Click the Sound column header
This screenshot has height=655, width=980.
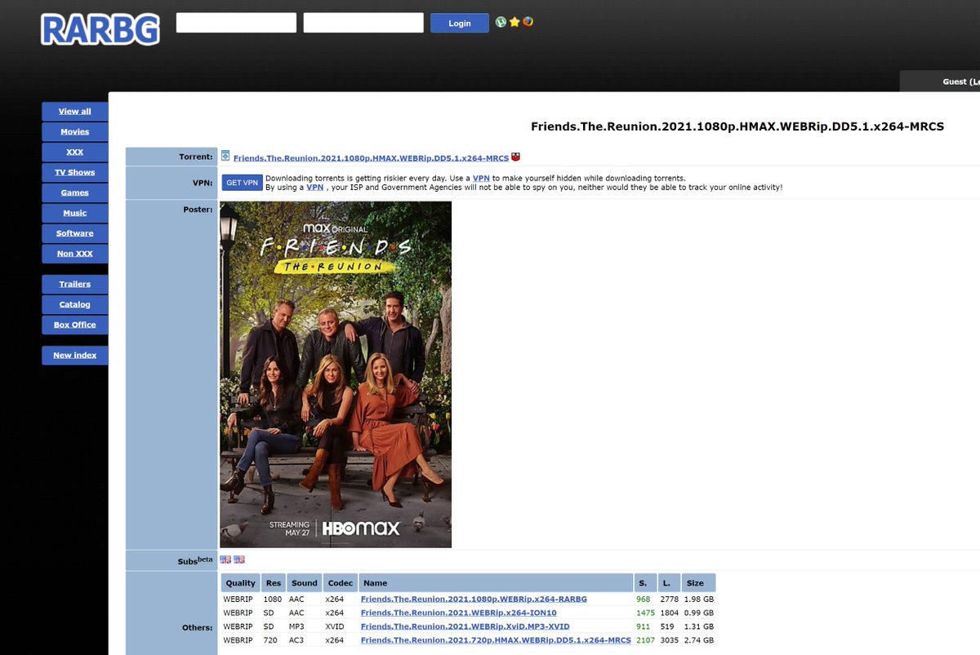[x=305, y=583]
